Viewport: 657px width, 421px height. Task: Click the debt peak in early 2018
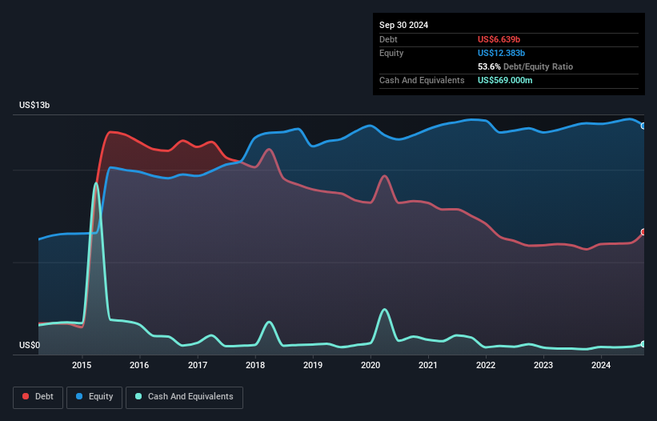point(268,149)
